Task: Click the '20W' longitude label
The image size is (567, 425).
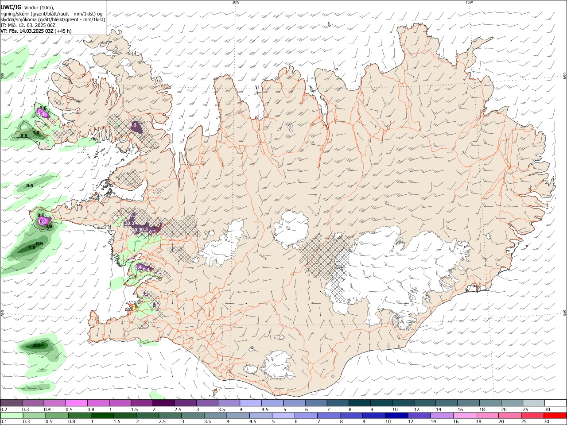Action: click(x=236, y=2)
